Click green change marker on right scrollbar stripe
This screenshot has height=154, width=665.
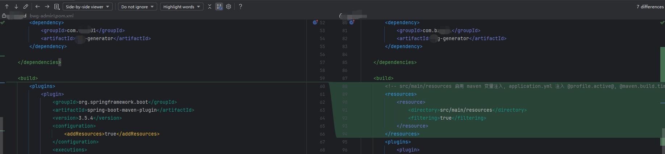[662, 65]
